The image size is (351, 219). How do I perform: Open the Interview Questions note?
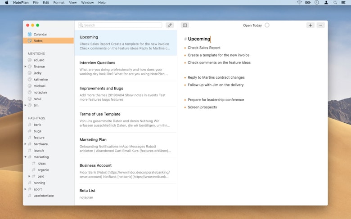tap(126, 68)
